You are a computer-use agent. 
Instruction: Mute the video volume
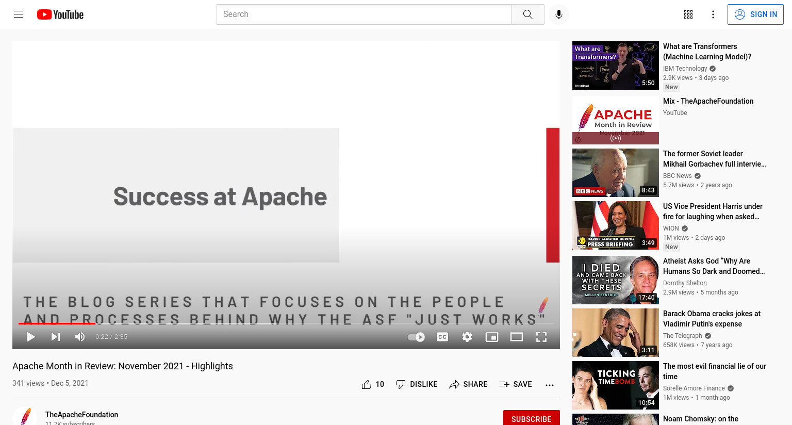click(x=80, y=337)
